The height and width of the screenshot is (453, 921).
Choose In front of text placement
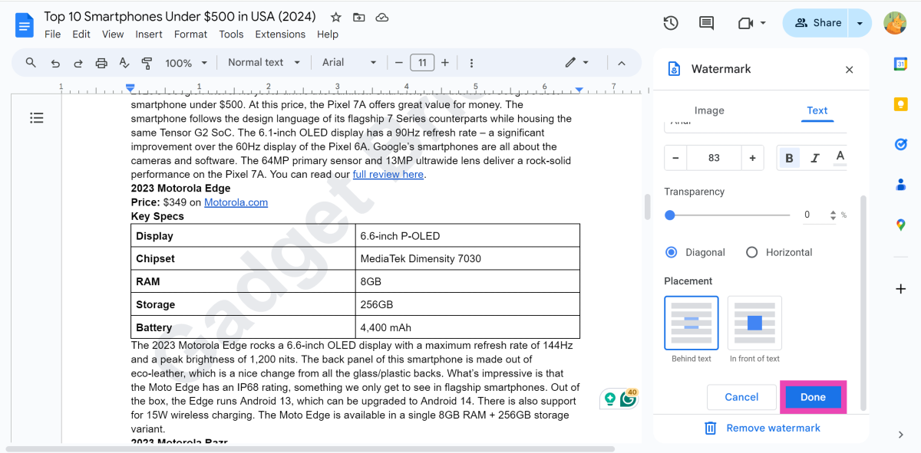click(x=754, y=323)
